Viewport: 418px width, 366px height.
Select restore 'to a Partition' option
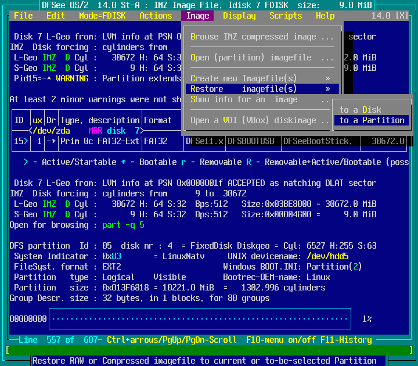click(x=372, y=120)
